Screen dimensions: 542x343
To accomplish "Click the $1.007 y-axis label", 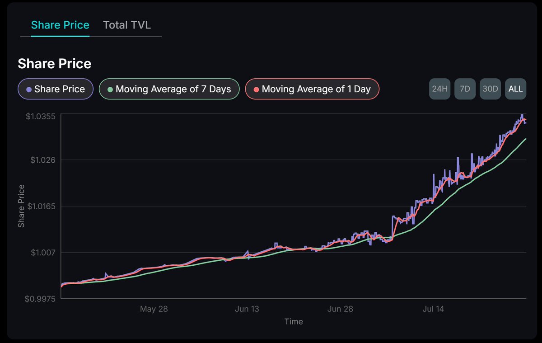I will pyautogui.click(x=43, y=252).
